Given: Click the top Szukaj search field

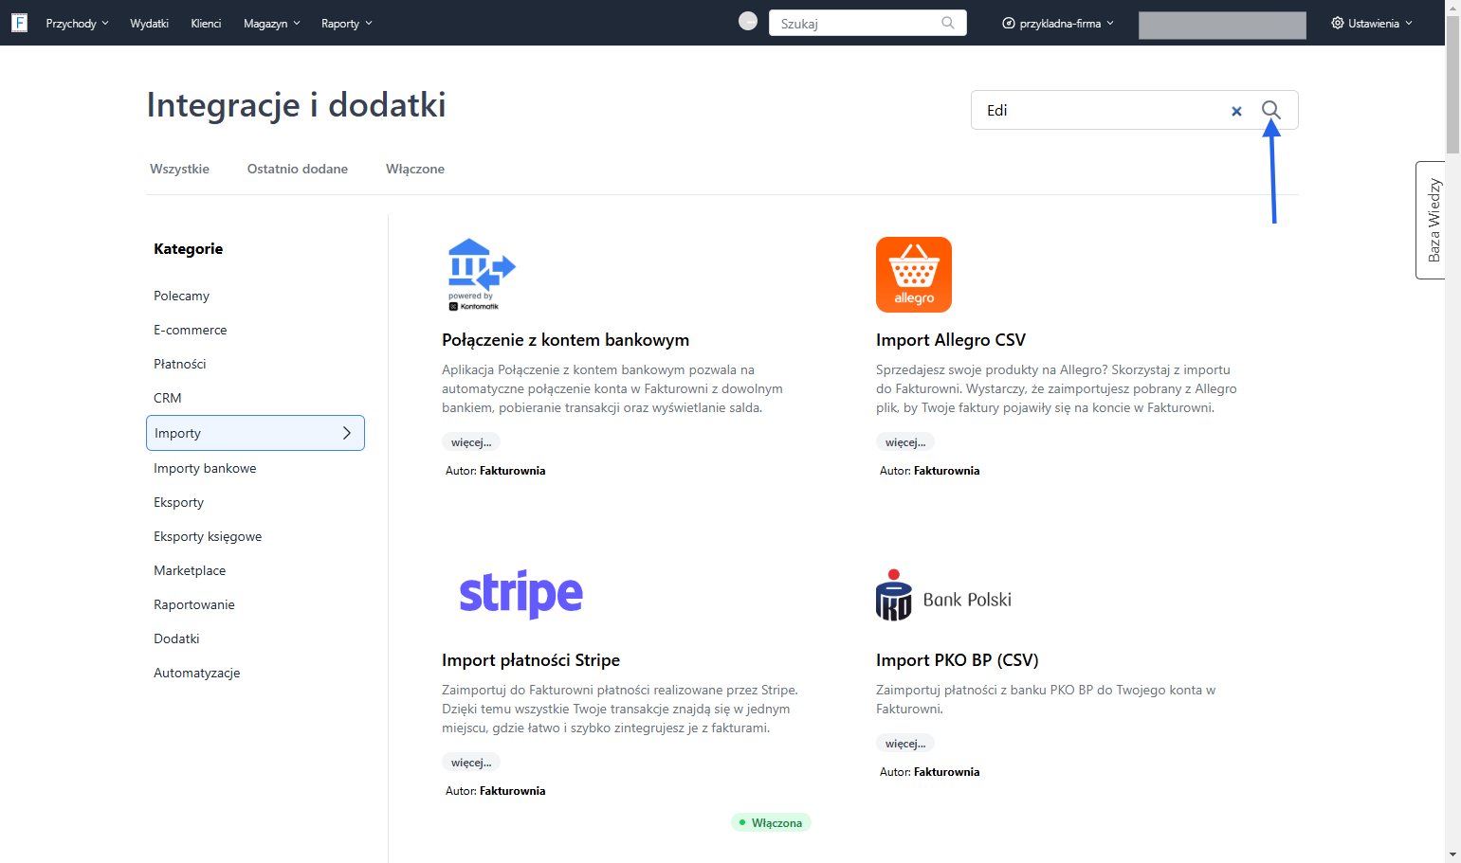Looking at the screenshot, I should [867, 23].
